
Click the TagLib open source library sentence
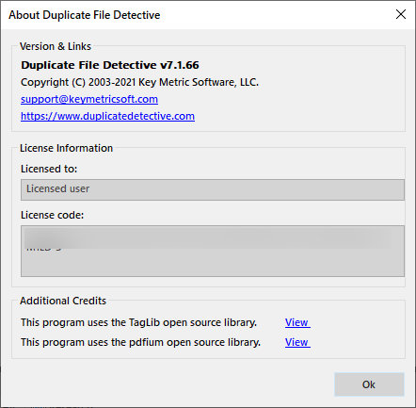138,322
